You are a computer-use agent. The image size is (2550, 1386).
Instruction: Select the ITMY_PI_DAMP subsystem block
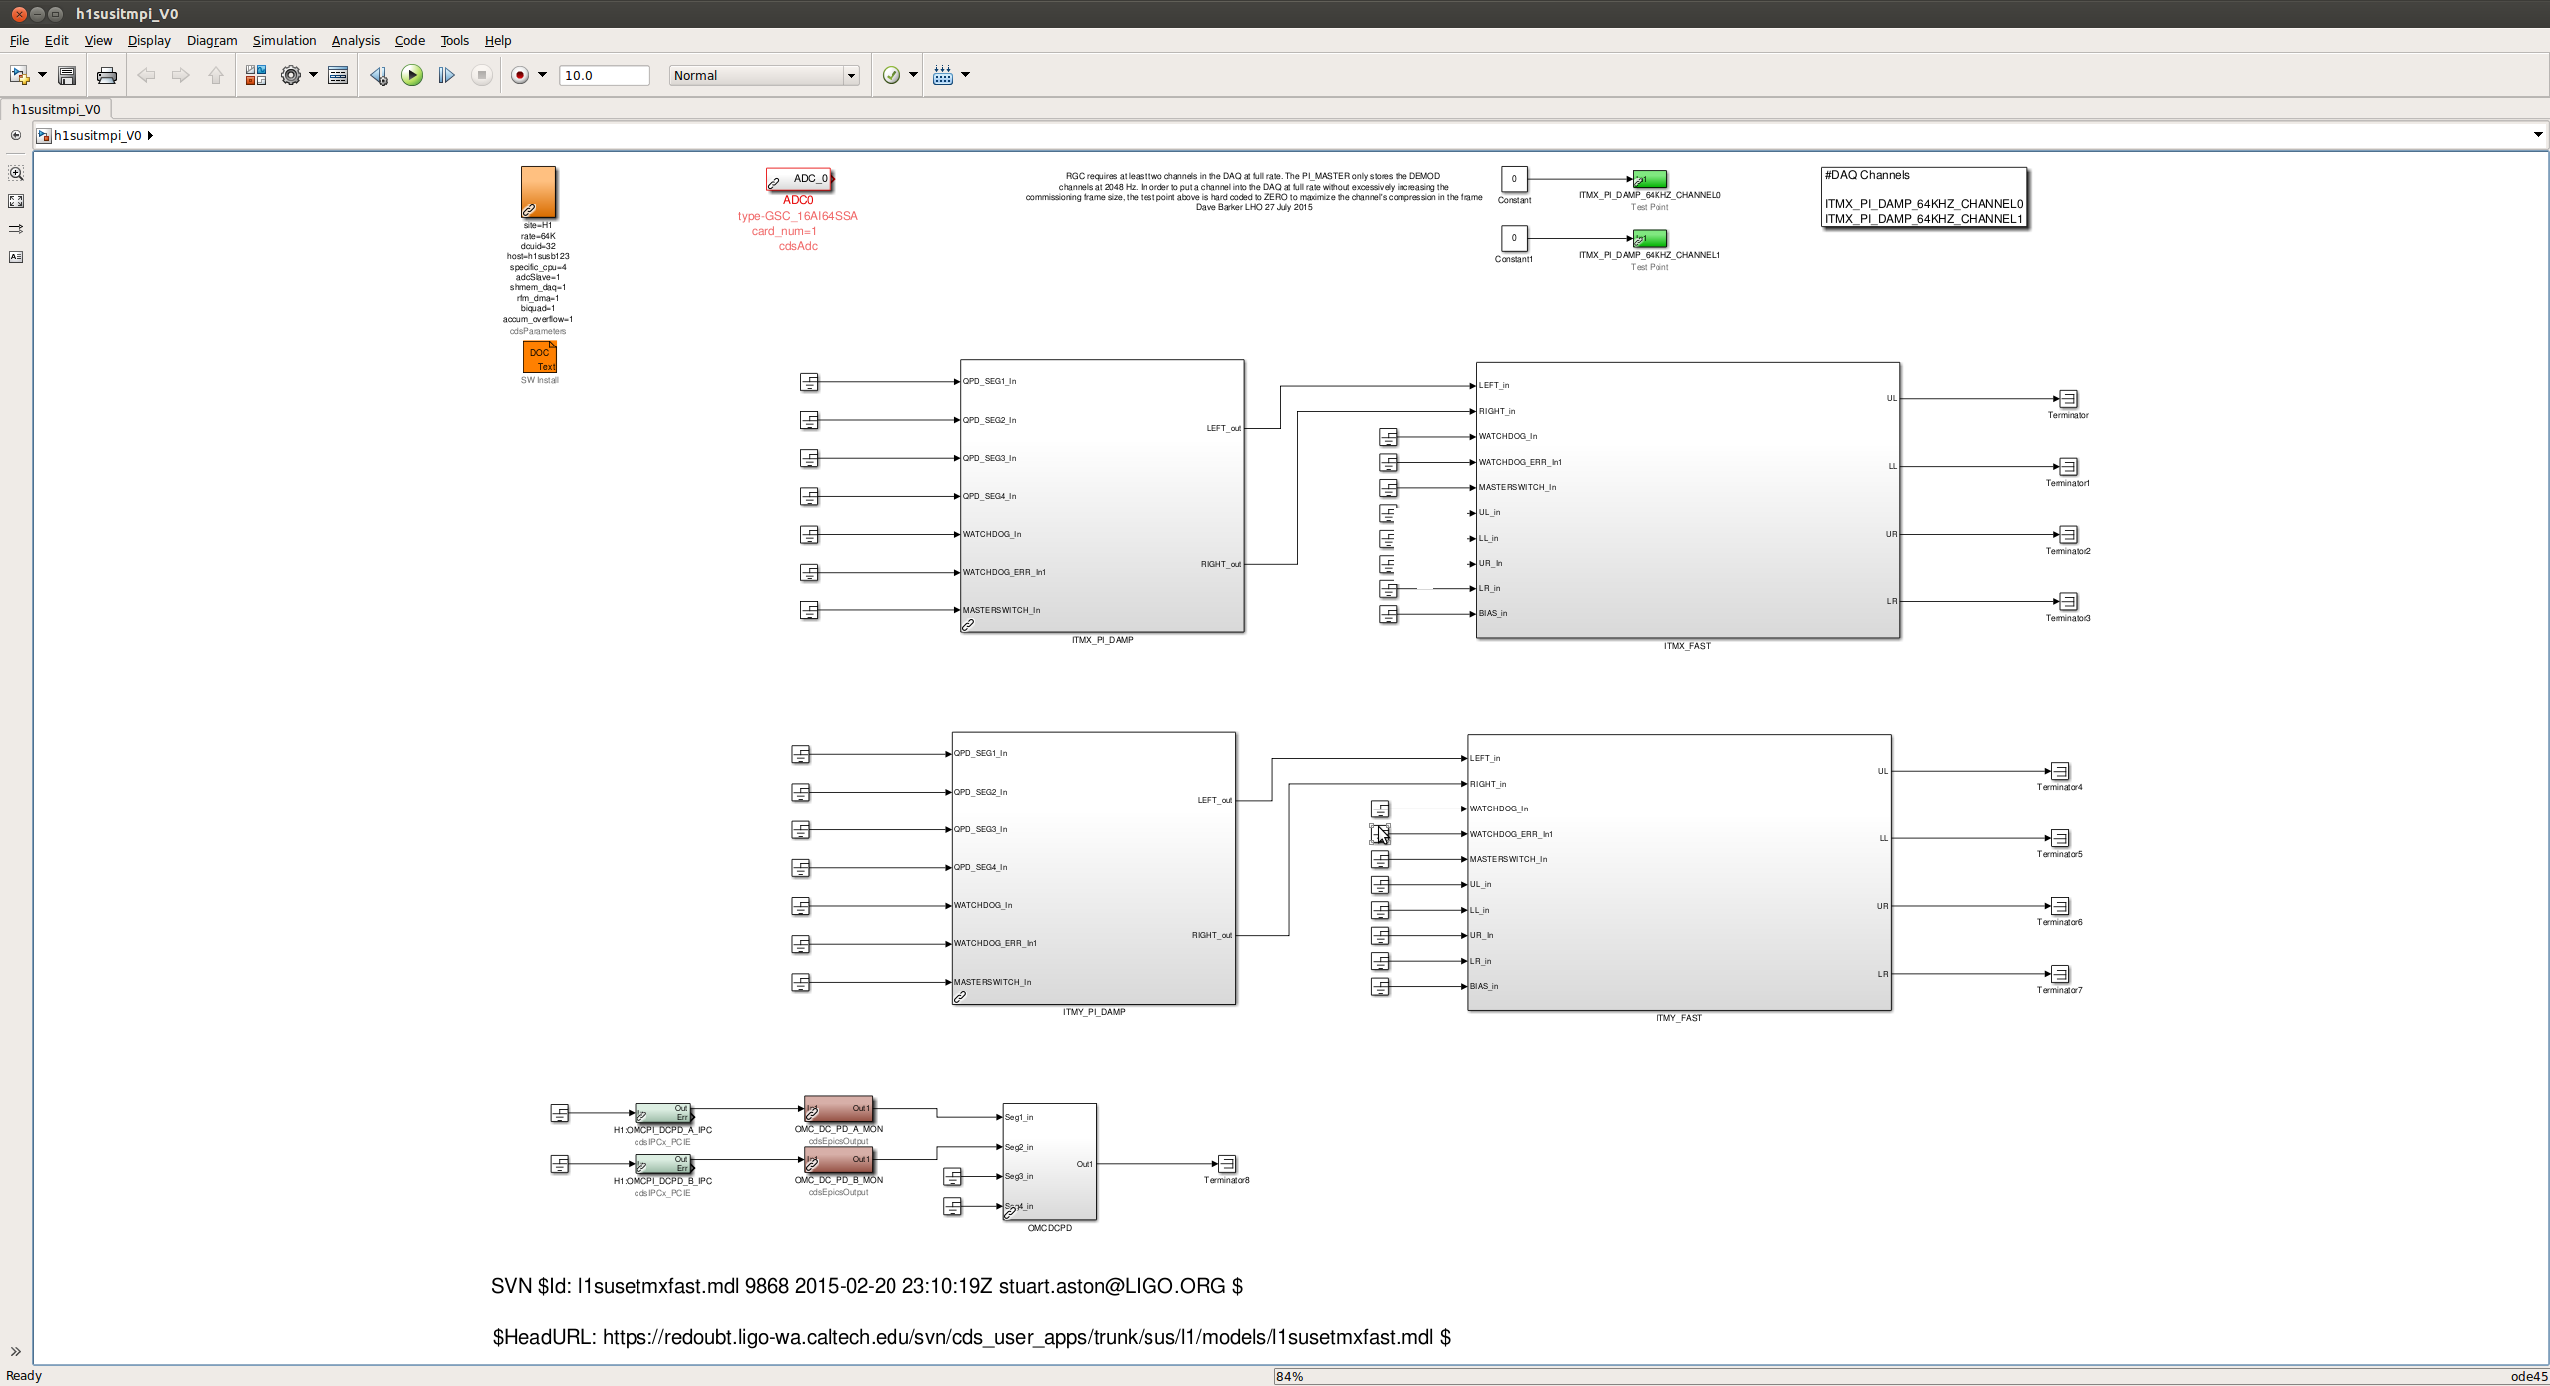point(1094,867)
